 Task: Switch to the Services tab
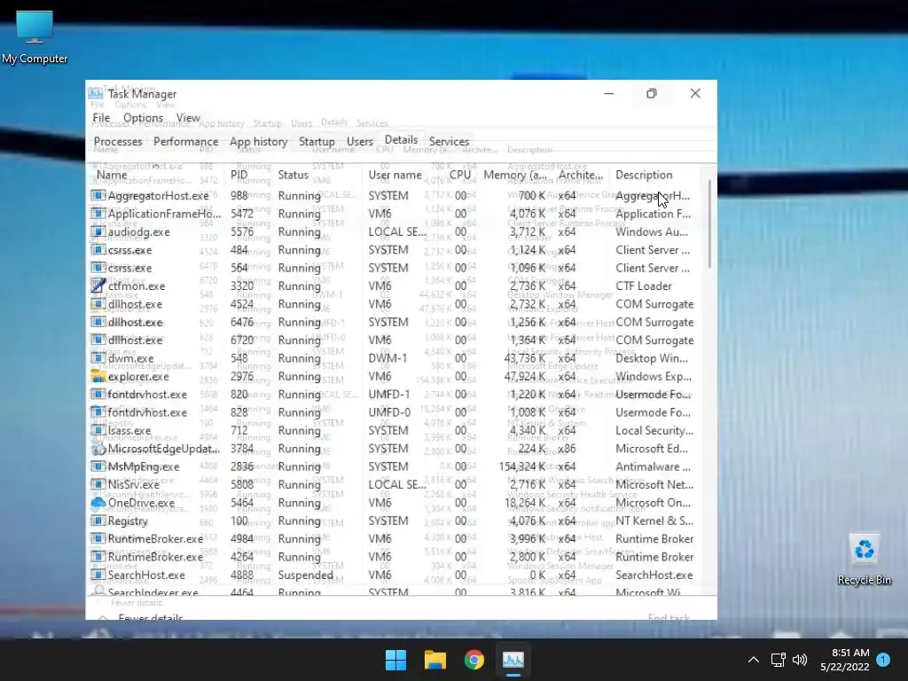449,141
